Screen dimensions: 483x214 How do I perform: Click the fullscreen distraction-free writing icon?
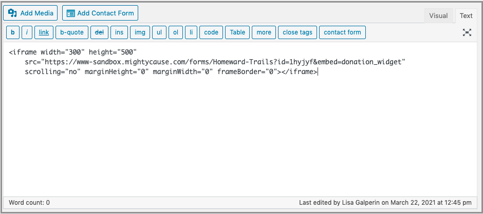[x=467, y=32]
